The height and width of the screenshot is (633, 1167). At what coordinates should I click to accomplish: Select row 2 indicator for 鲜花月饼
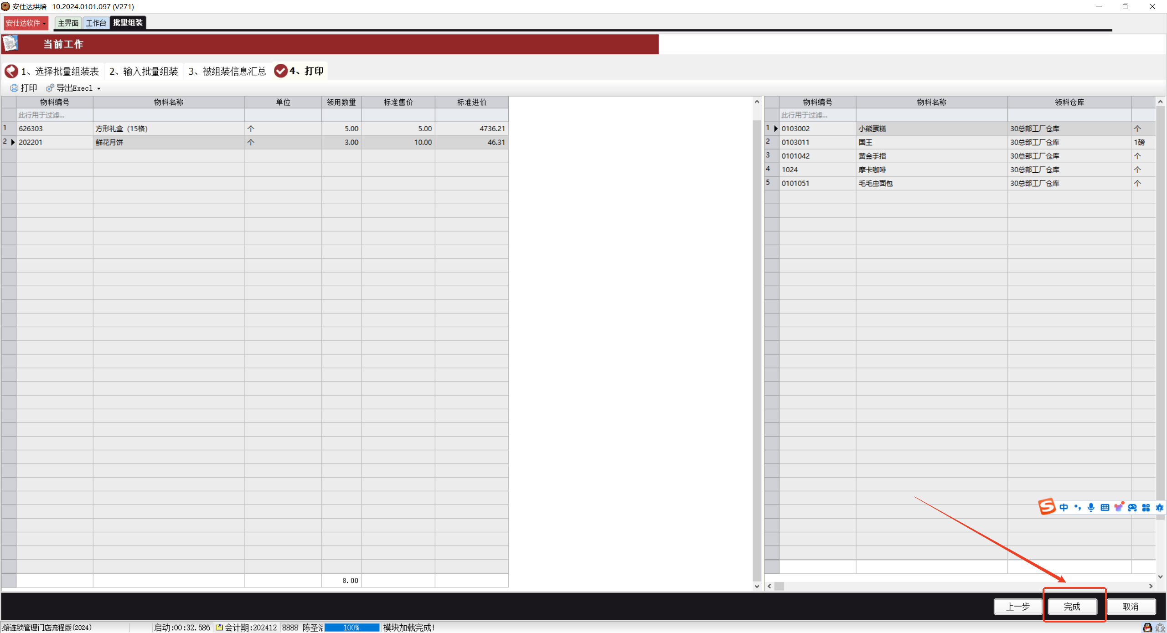coord(9,142)
